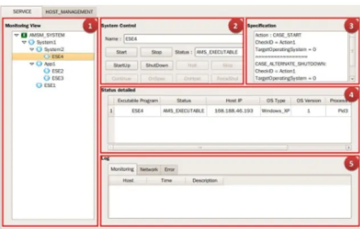Click the Time column header in Log
Image resolution: width=360 pixels, height=229 pixels.
point(166,181)
